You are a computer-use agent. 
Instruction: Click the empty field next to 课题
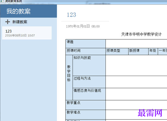136,44
